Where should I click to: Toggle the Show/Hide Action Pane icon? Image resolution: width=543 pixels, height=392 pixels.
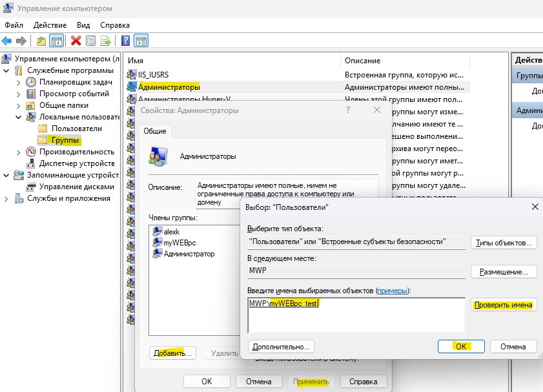point(141,41)
